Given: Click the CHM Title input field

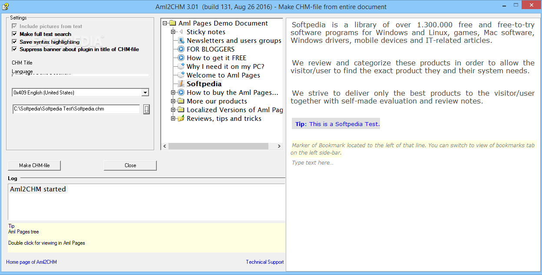Looking at the screenshot, I should click(x=80, y=74).
